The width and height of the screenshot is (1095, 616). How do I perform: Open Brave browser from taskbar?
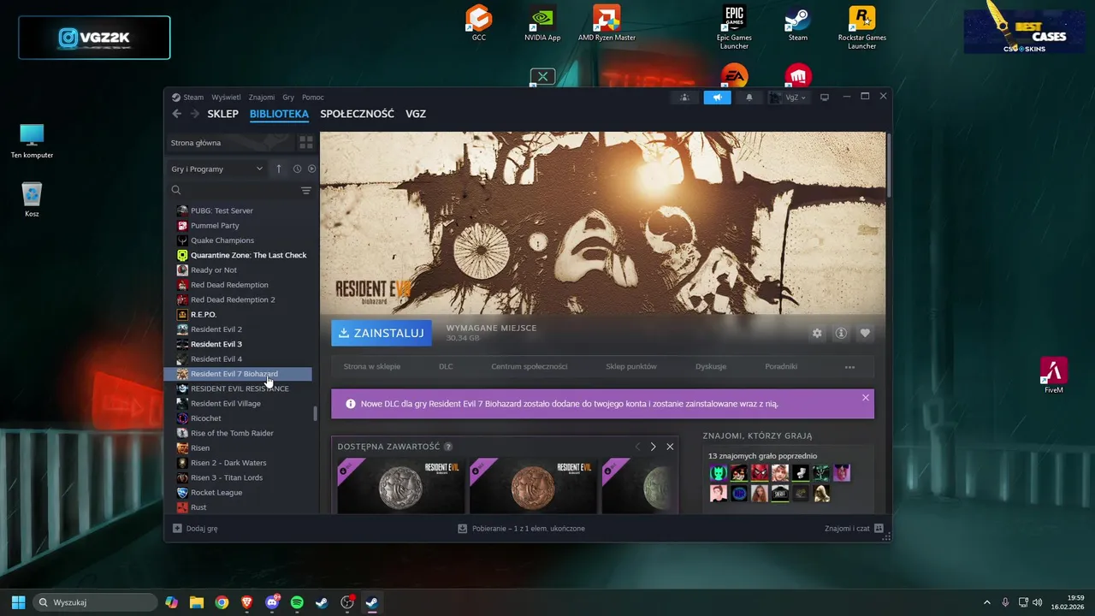tap(246, 602)
